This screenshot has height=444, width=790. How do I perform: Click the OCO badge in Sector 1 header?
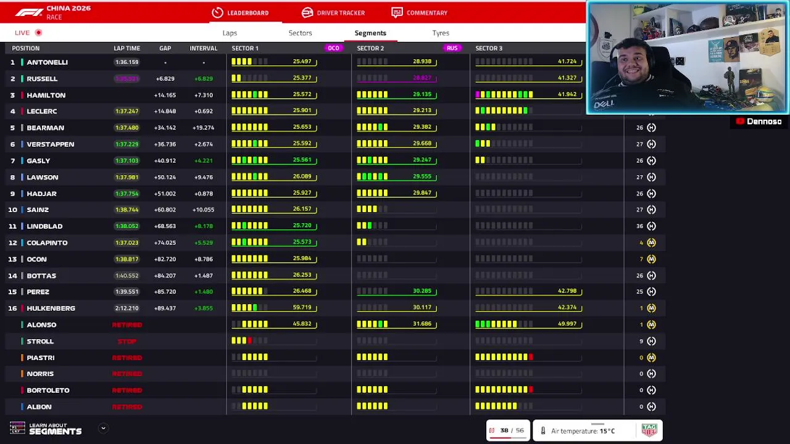(x=333, y=48)
